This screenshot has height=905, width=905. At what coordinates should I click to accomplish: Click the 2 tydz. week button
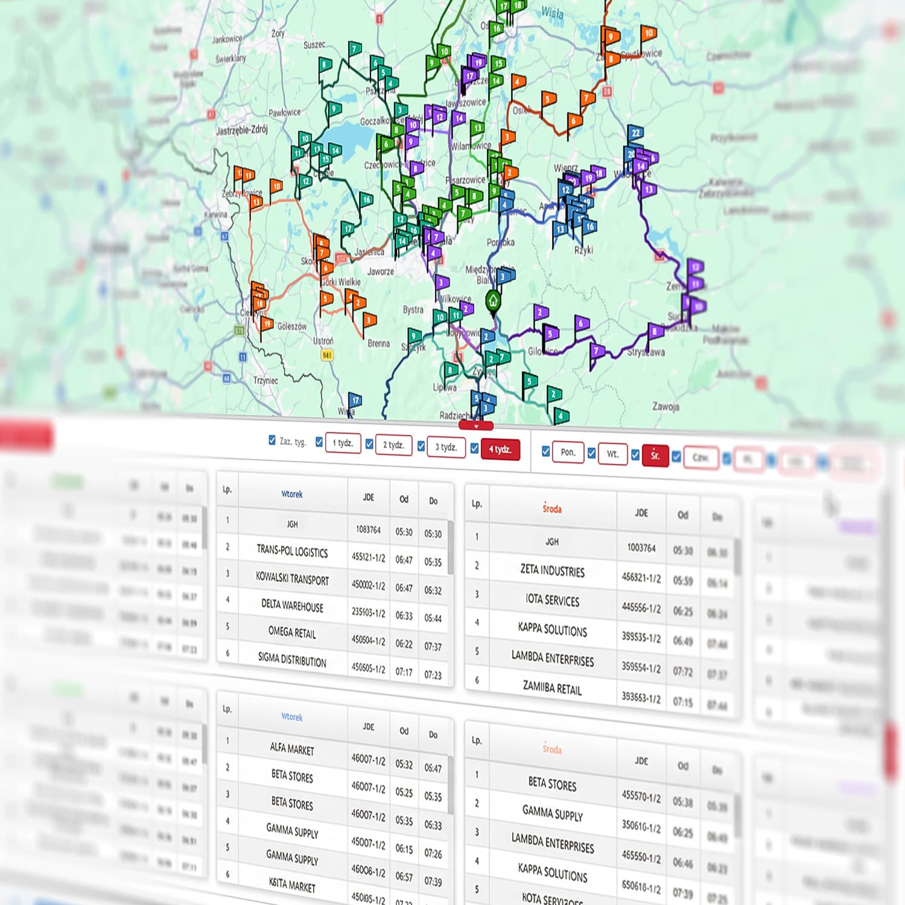393,445
